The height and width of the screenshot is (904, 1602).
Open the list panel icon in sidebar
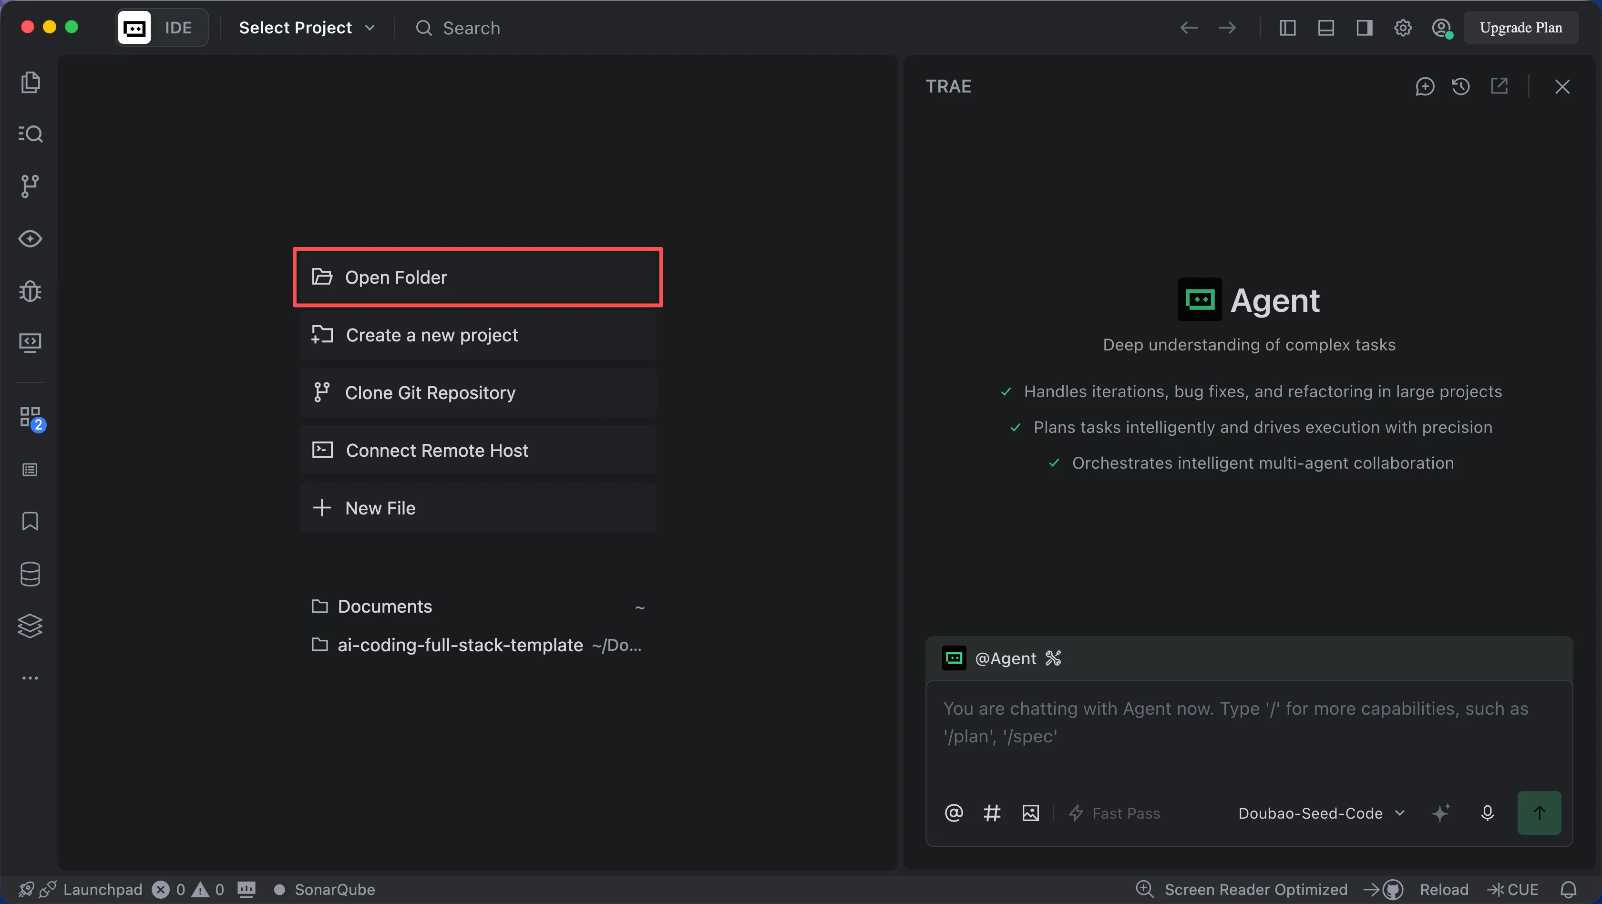coord(30,470)
